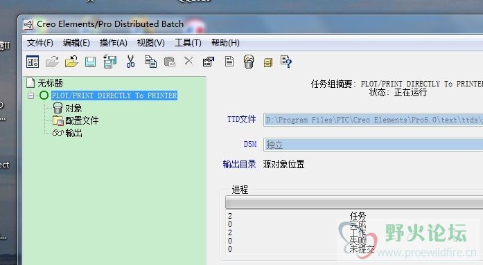Viewport: 483px width, 265px height.
Task: Click the paste clipboard toolbar icon
Action: coord(169,62)
